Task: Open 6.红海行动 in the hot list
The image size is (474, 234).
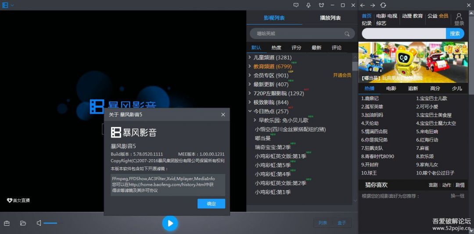Action: (427, 140)
